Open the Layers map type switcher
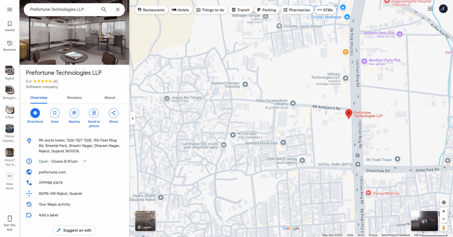Viewport: 453px width, 237px height. coord(145,221)
